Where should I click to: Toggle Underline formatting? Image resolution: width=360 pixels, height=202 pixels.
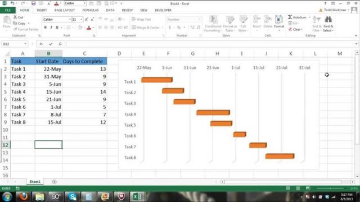(57, 27)
